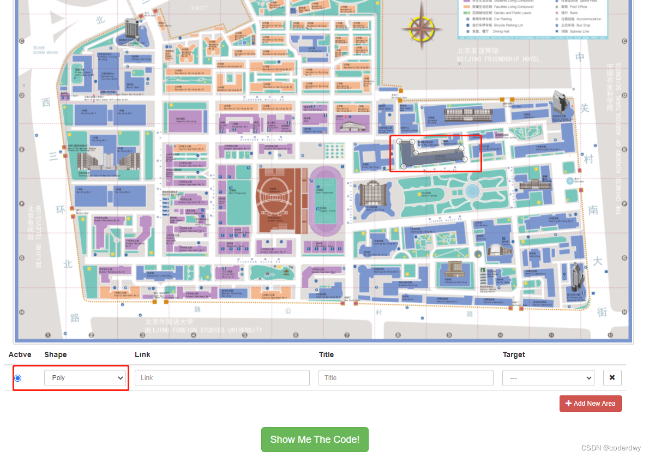649x457 pixels.
Task: Click the Accommodation legend icon
Action: pos(557,19)
